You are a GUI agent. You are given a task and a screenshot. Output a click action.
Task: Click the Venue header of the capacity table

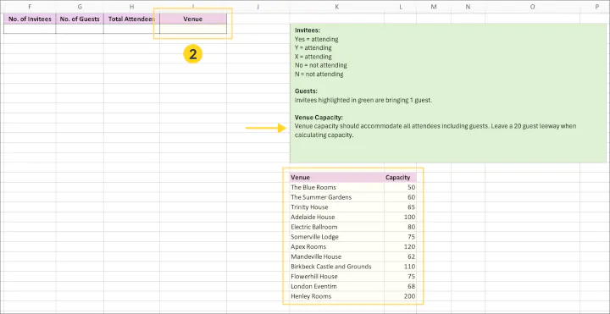336,177
